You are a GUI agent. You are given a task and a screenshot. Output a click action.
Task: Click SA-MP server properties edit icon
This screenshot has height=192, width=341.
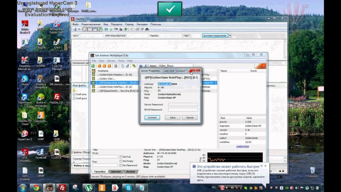coord(128,66)
